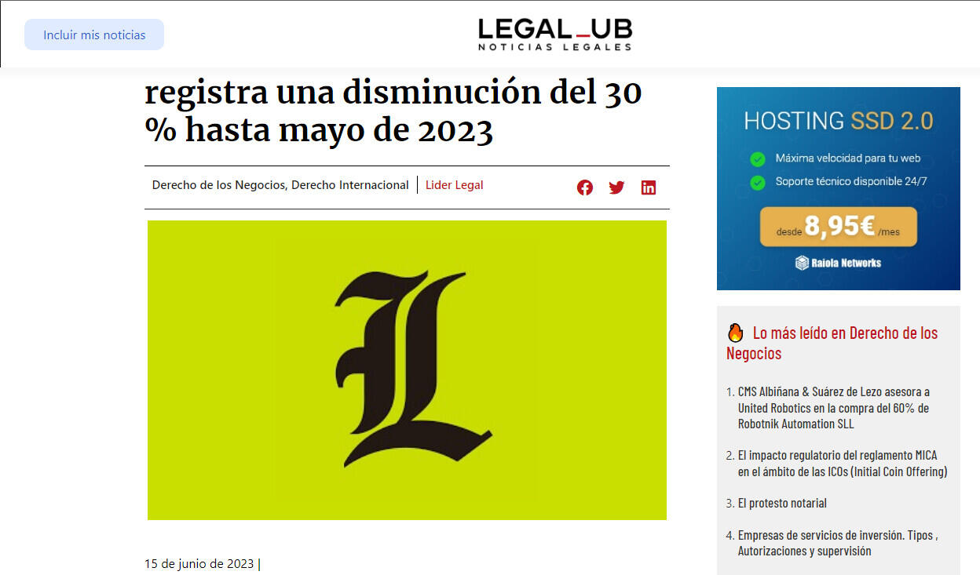Screen dimensions: 980x575
Task: Click the article headline about 30 % decrease
Action: pos(393,111)
